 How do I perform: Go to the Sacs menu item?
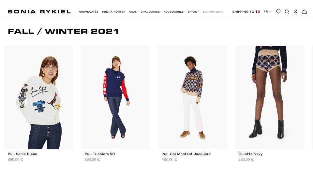pos(133,12)
